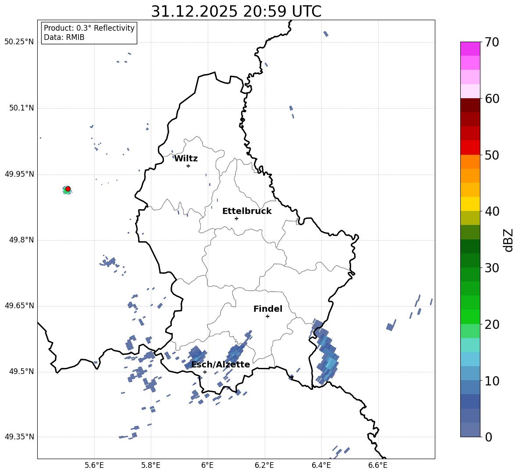Click the Esch/Alzette city label

point(220,364)
